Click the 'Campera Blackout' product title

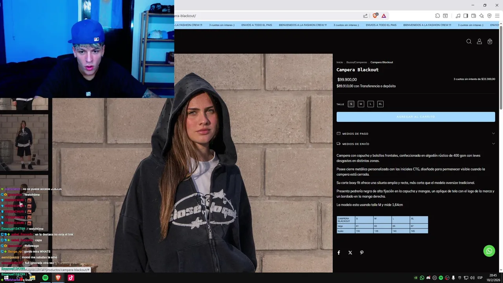(357, 70)
